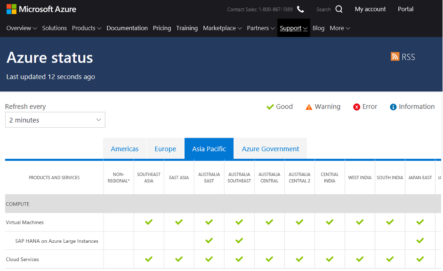Click the South India column header
Image resolution: width=443 pixels, height=271 pixels.
390,178
